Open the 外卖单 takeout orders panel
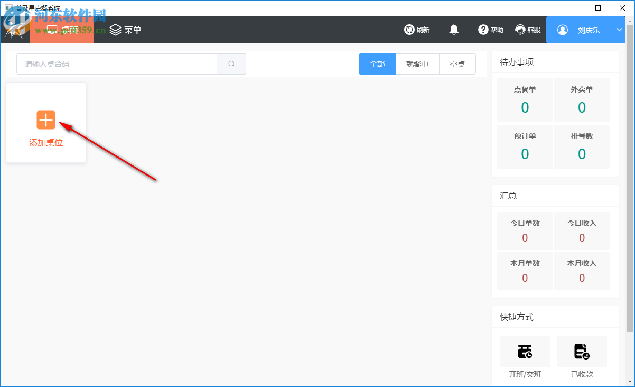Image resolution: width=635 pixels, height=387 pixels. 582,100
